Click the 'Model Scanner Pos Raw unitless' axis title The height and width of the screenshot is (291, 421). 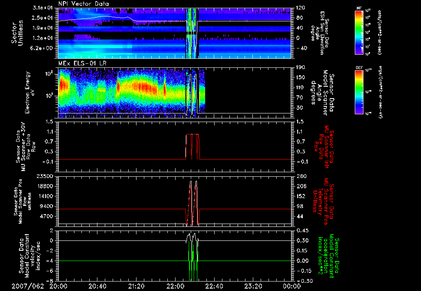click(x=23, y=201)
